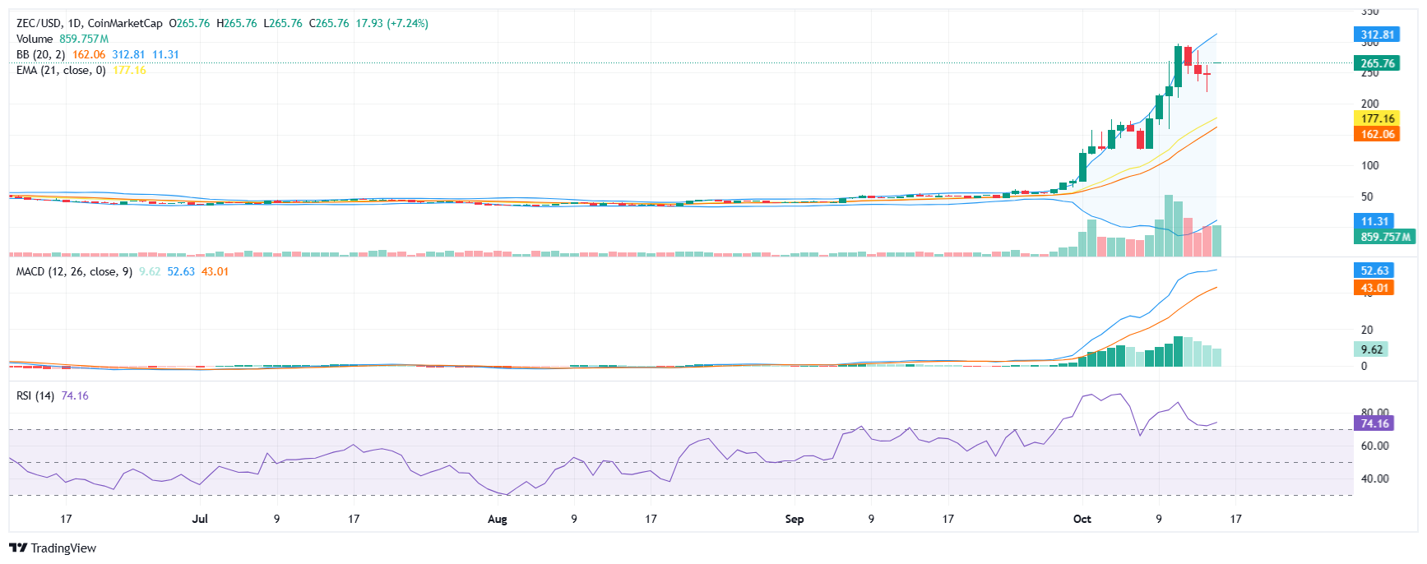Viewport: 1427px width, 564px height.
Task: Click the Aug label on time axis
Action: pos(497,519)
